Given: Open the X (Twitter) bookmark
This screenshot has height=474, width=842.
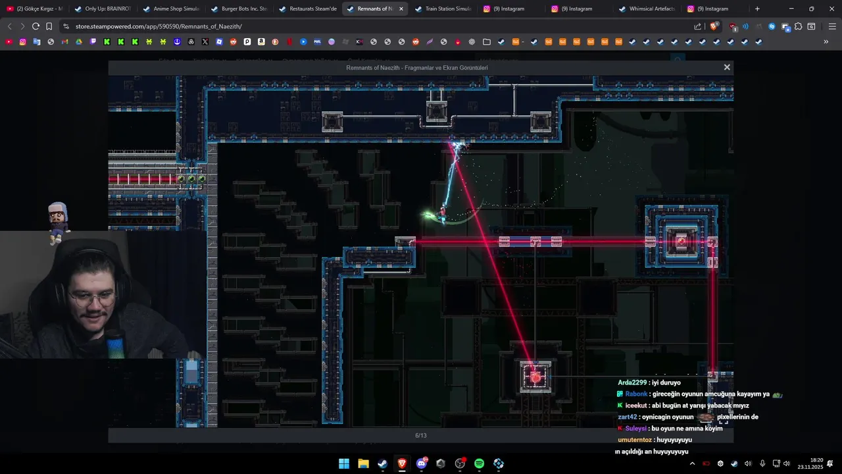Looking at the screenshot, I should click(x=205, y=41).
